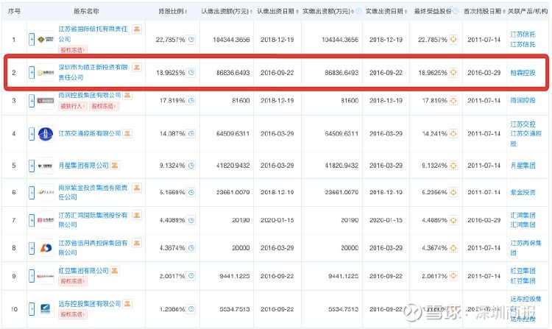Expand 远东控股集团有限公司 row plus button
The height and width of the screenshot is (329, 552).
32,309
